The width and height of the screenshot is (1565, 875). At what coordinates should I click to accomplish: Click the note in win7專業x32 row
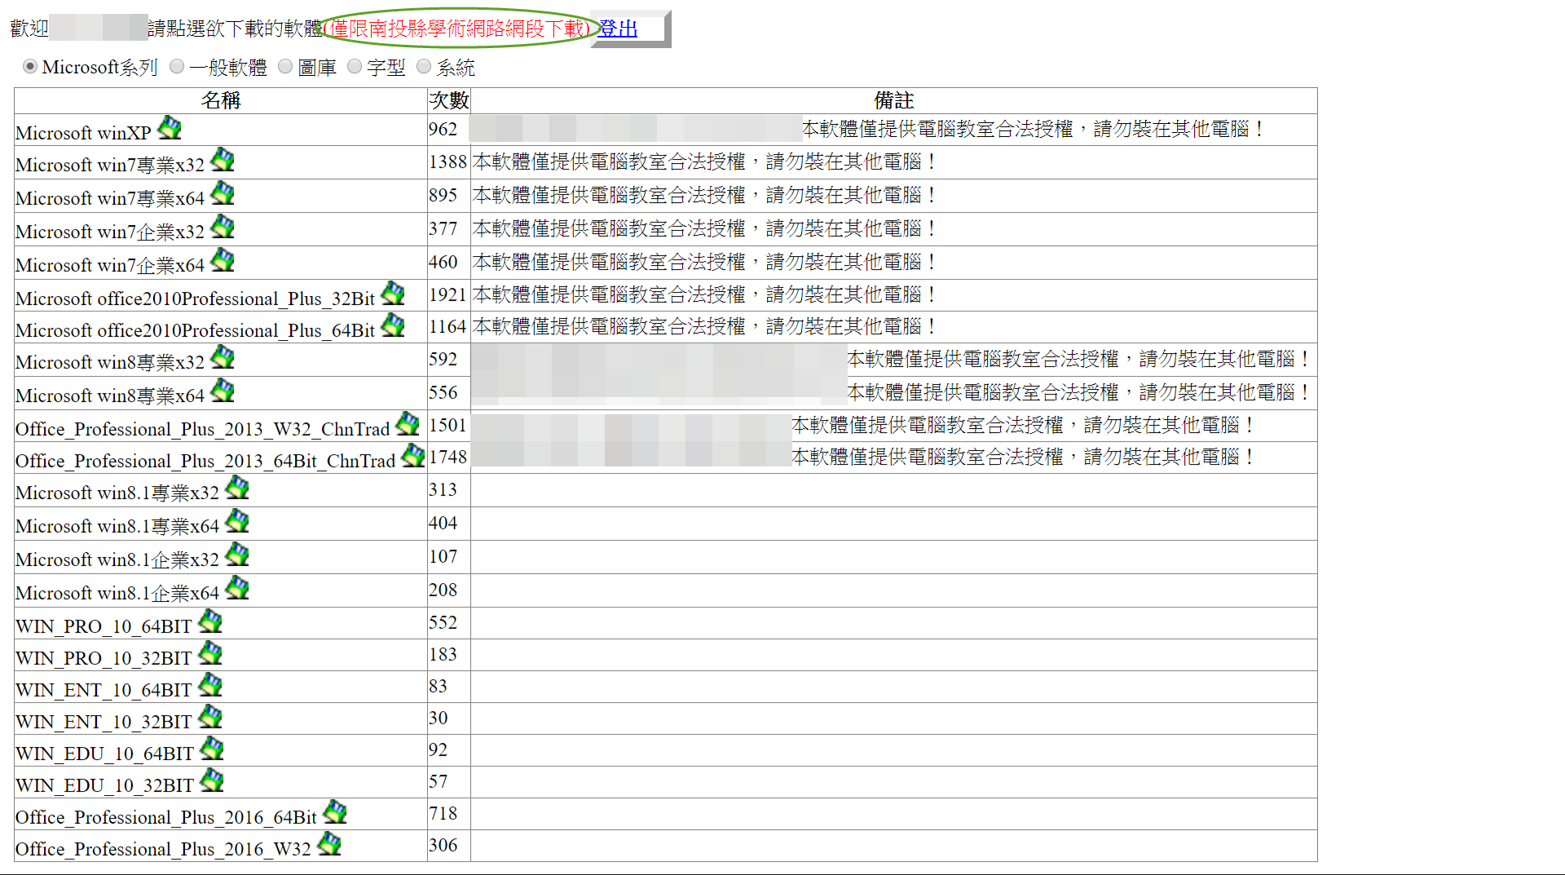coord(705,161)
